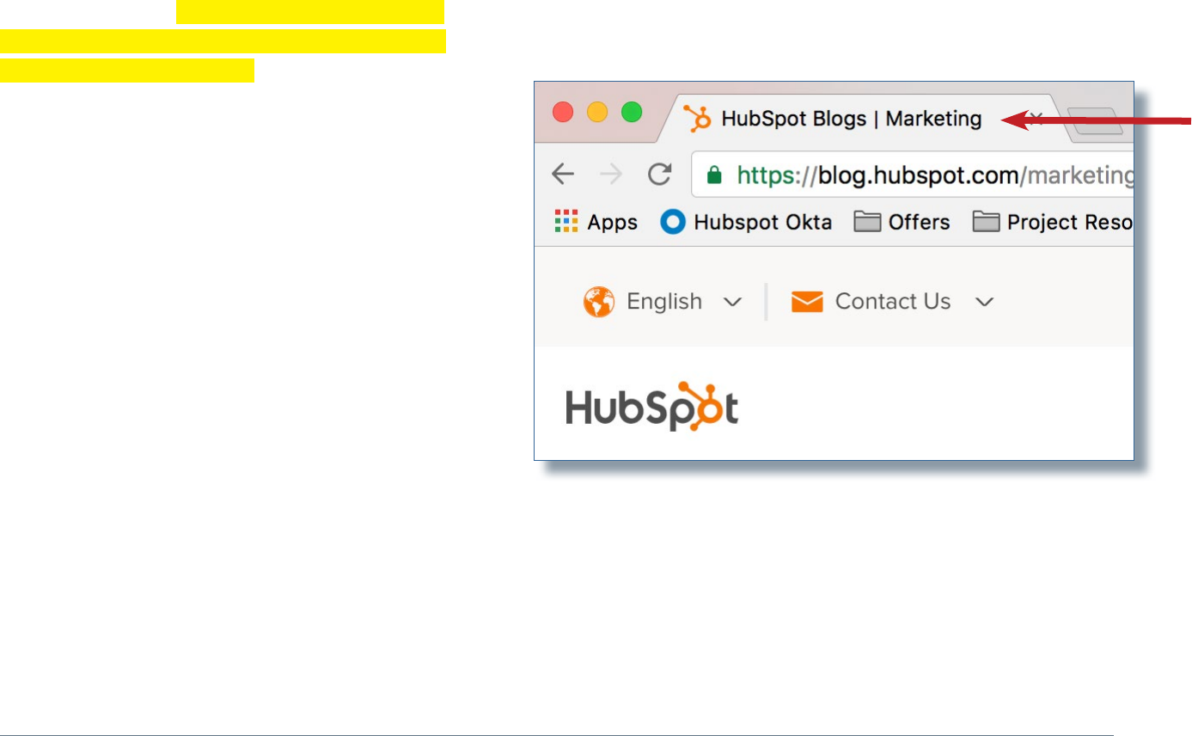Click the yellow minimize window button

(597, 113)
